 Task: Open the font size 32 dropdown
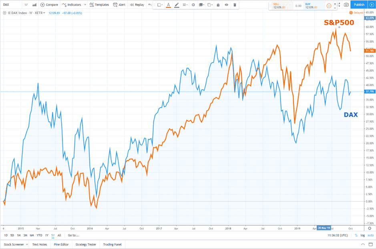tap(185, 5)
